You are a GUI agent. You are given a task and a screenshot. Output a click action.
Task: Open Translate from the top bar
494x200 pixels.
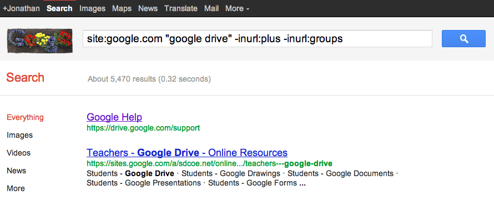coord(181,8)
